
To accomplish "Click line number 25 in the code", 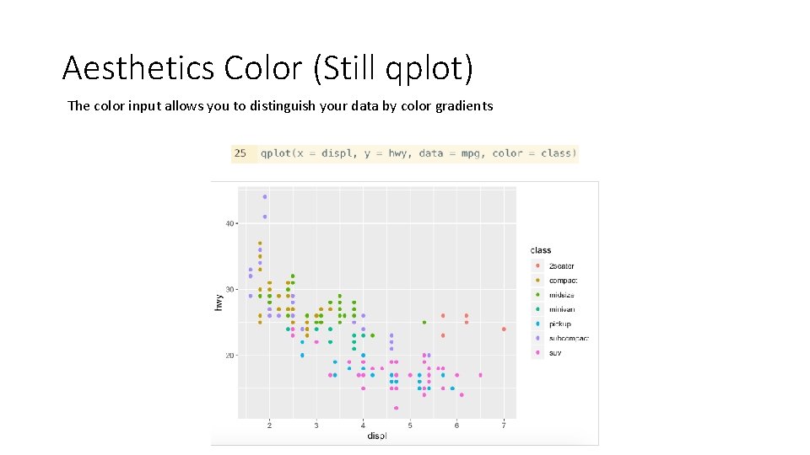I will coord(240,153).
